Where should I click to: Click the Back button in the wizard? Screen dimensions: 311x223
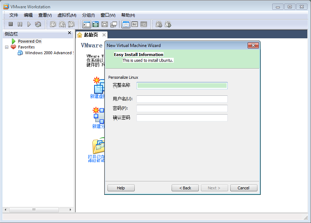coord(185,188)
